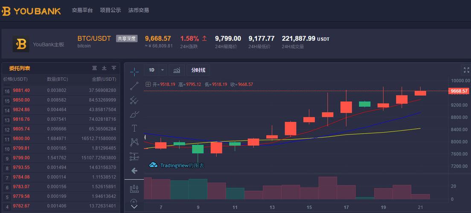Choose the pitchfork drawing tool

point(134,101)
